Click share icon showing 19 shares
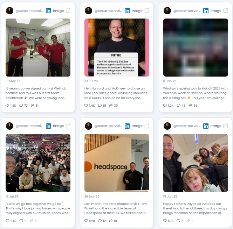The width and height of the screenshot is (233, 229). [x=111, y=221]
